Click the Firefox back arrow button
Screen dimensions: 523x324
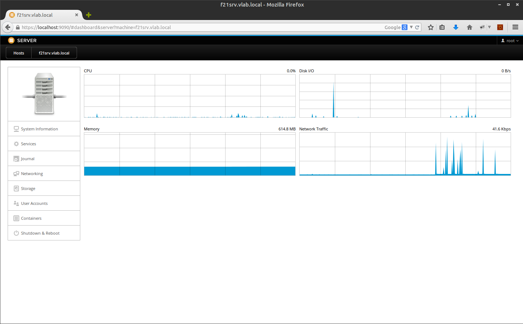point(8,27)
